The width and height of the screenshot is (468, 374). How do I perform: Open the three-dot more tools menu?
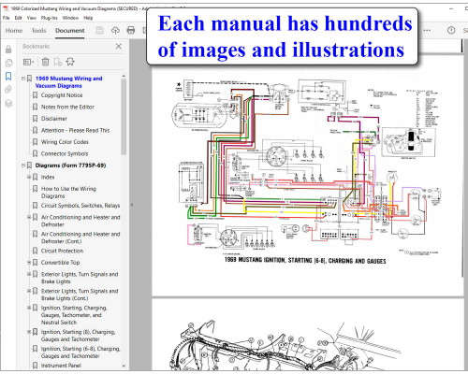[427, 31]
